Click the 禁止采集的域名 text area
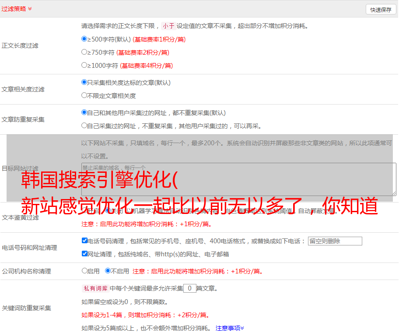Screen dimensions: 399x336 [x=239, y=179]
